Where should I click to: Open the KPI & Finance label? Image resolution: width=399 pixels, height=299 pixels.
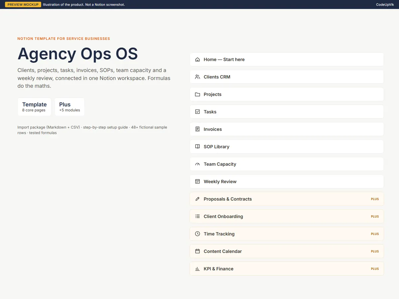218,269
